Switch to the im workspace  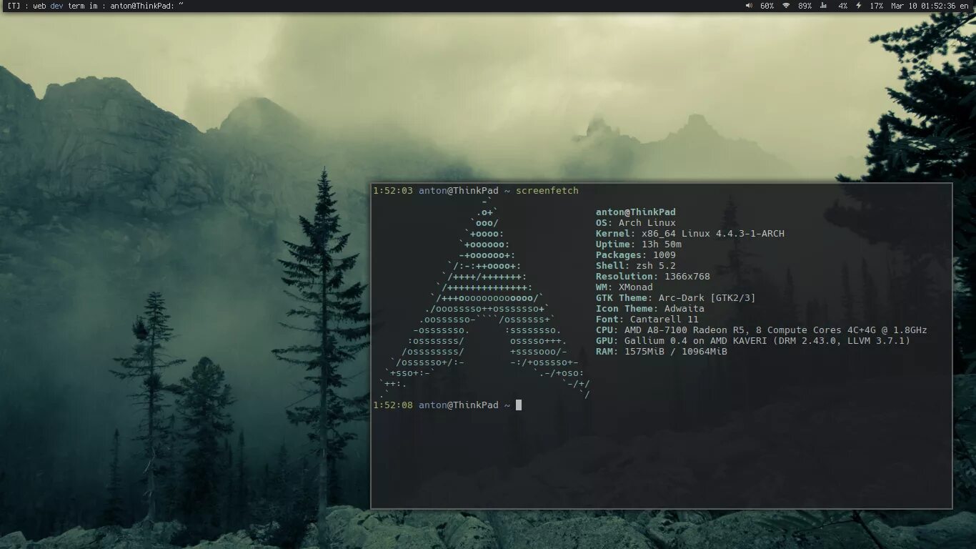pyautogui.click(x=93, y=5)
